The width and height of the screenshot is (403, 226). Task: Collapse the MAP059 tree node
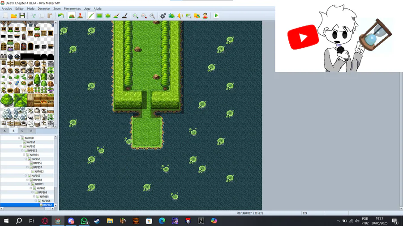pyautogui.click(x=26, y=176)
